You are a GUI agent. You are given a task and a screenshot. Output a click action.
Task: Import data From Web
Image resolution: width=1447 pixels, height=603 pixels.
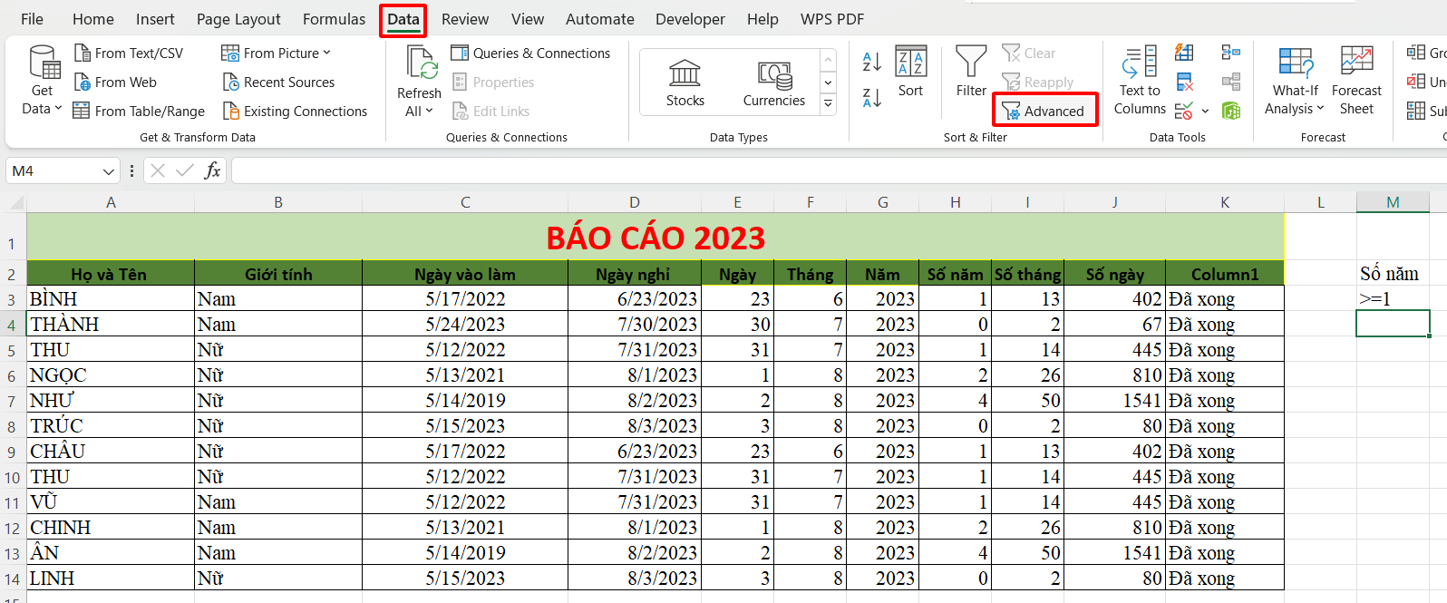point(115,83)
